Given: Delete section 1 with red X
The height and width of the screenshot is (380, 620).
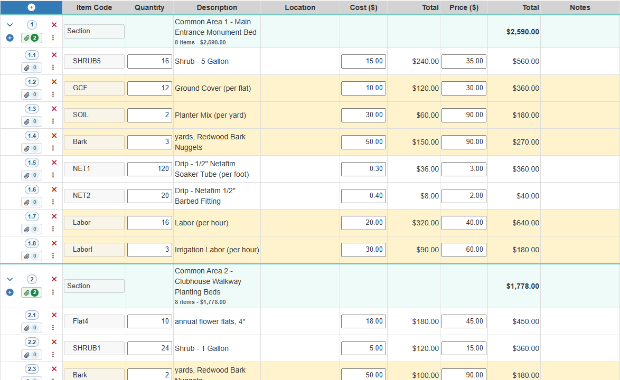Looking at the screenshot, I should 54,24.
